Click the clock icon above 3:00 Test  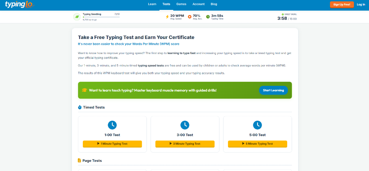pos(185,125)
